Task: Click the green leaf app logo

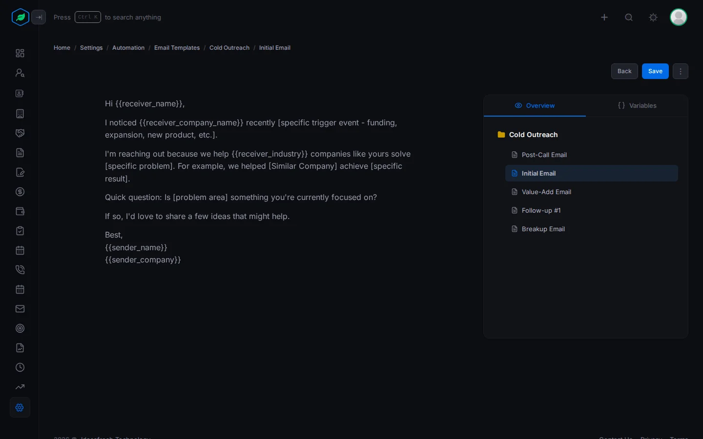Action: tap(20, 17)
